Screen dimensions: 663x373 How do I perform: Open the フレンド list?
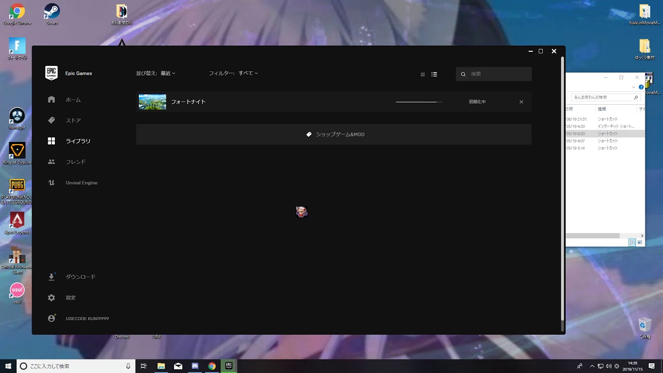(x=67, y=162)
